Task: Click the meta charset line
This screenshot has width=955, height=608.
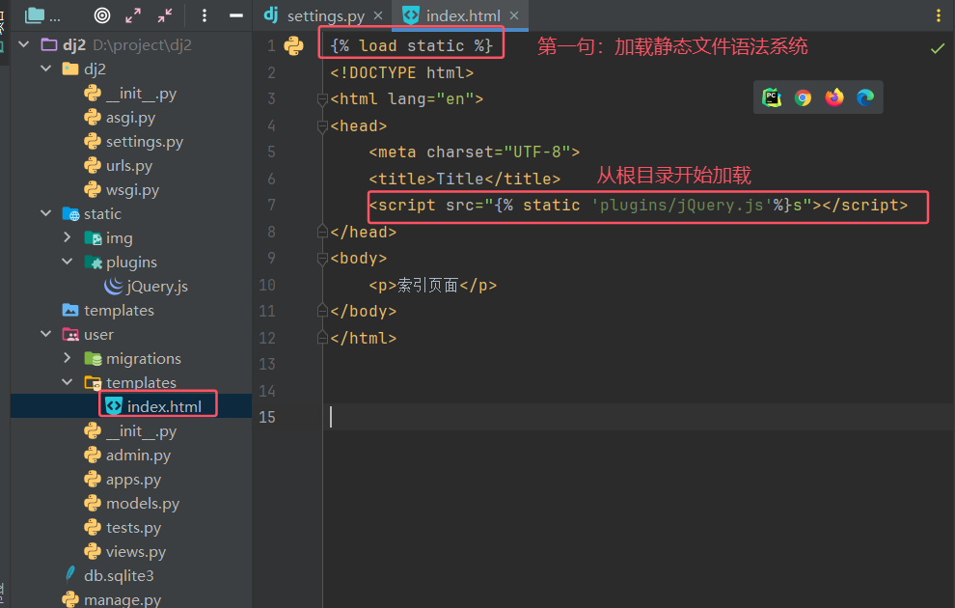Action: [474, 152]
